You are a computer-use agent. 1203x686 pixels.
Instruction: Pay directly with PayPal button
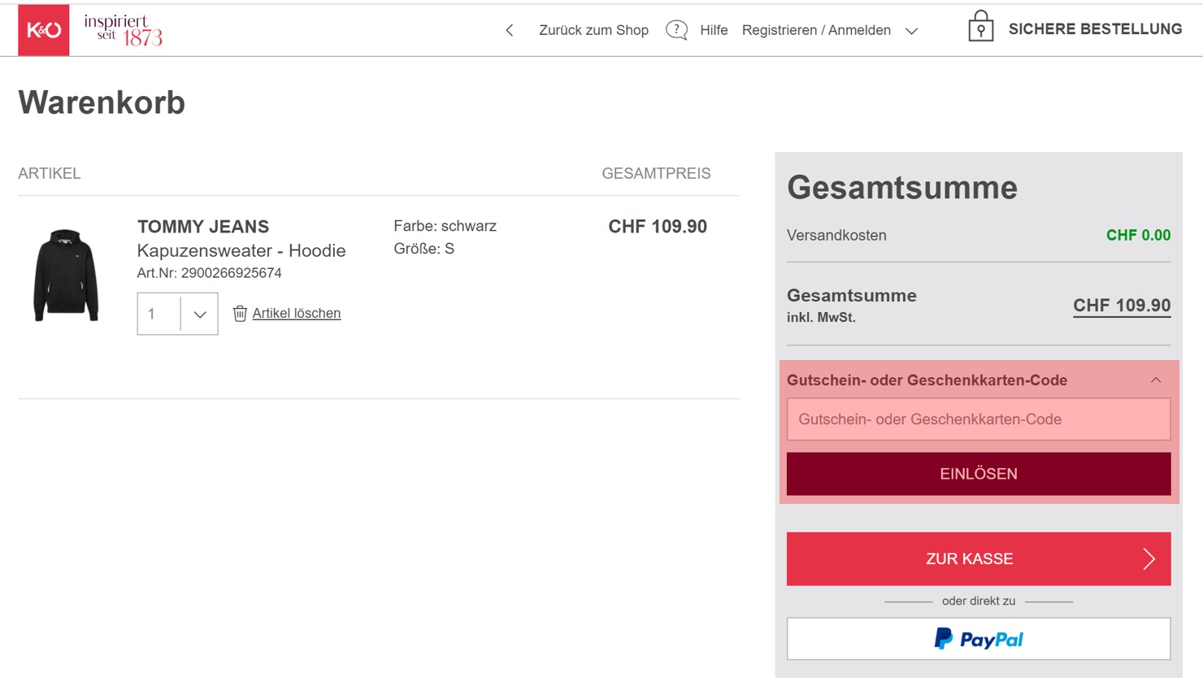pyautogui.click(x=979, y=639)
